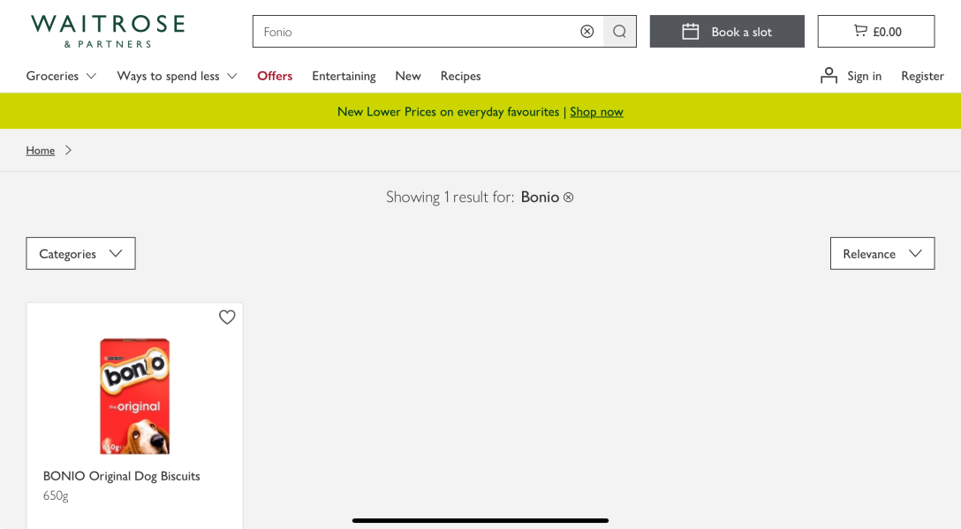Click the 650g product weight text

pos(56,496)
